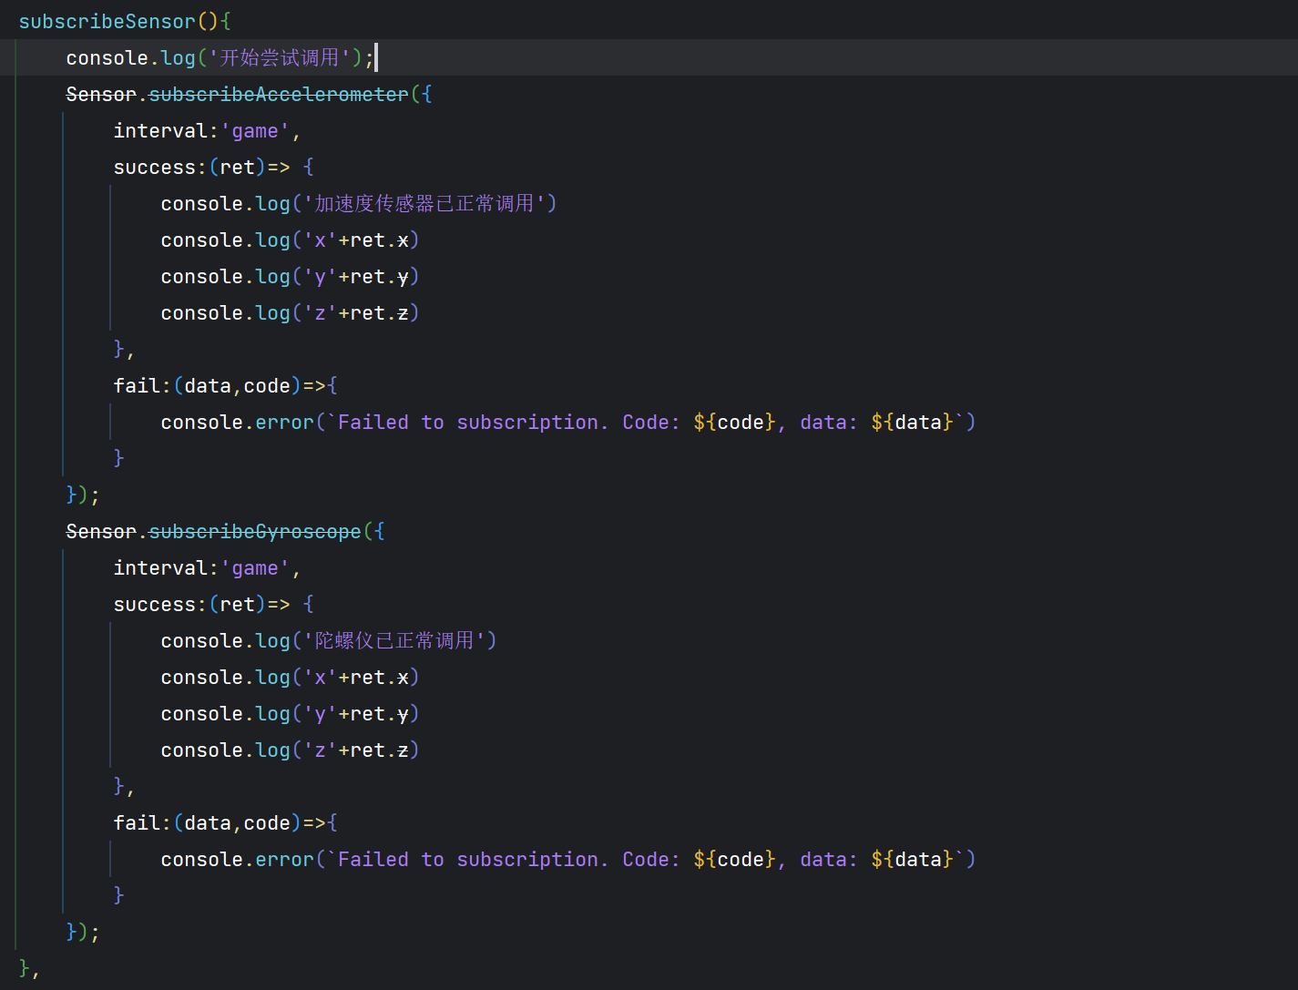This screenshot has width=1298, height=990.
Task: Click the deprecated subscribeGyroscope method call
Action: 254,532
